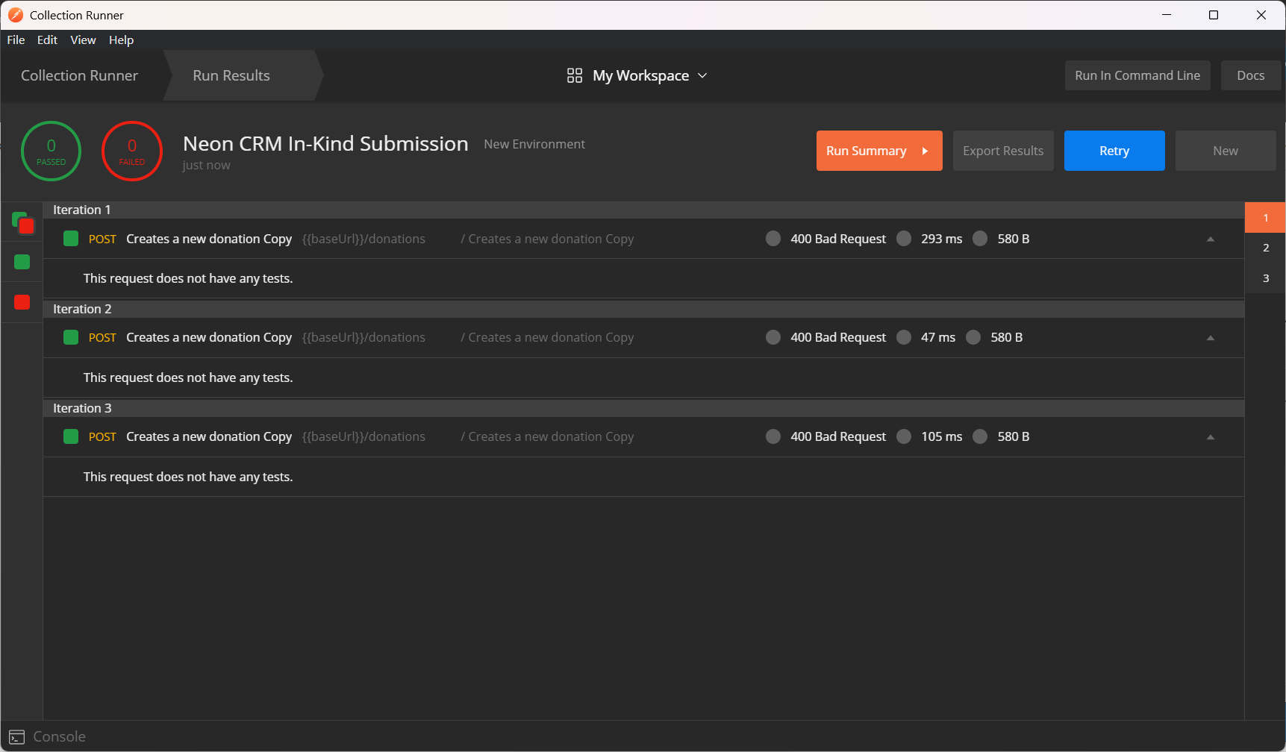Viewport: 1286px width, 752px height.
Task: Click Creates a new donation Copy in Iteration 1
Action: tap(209, 239)
